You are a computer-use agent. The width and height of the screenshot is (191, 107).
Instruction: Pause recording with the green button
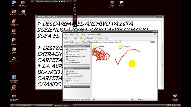pyautogui.click(x=67, y=1)
